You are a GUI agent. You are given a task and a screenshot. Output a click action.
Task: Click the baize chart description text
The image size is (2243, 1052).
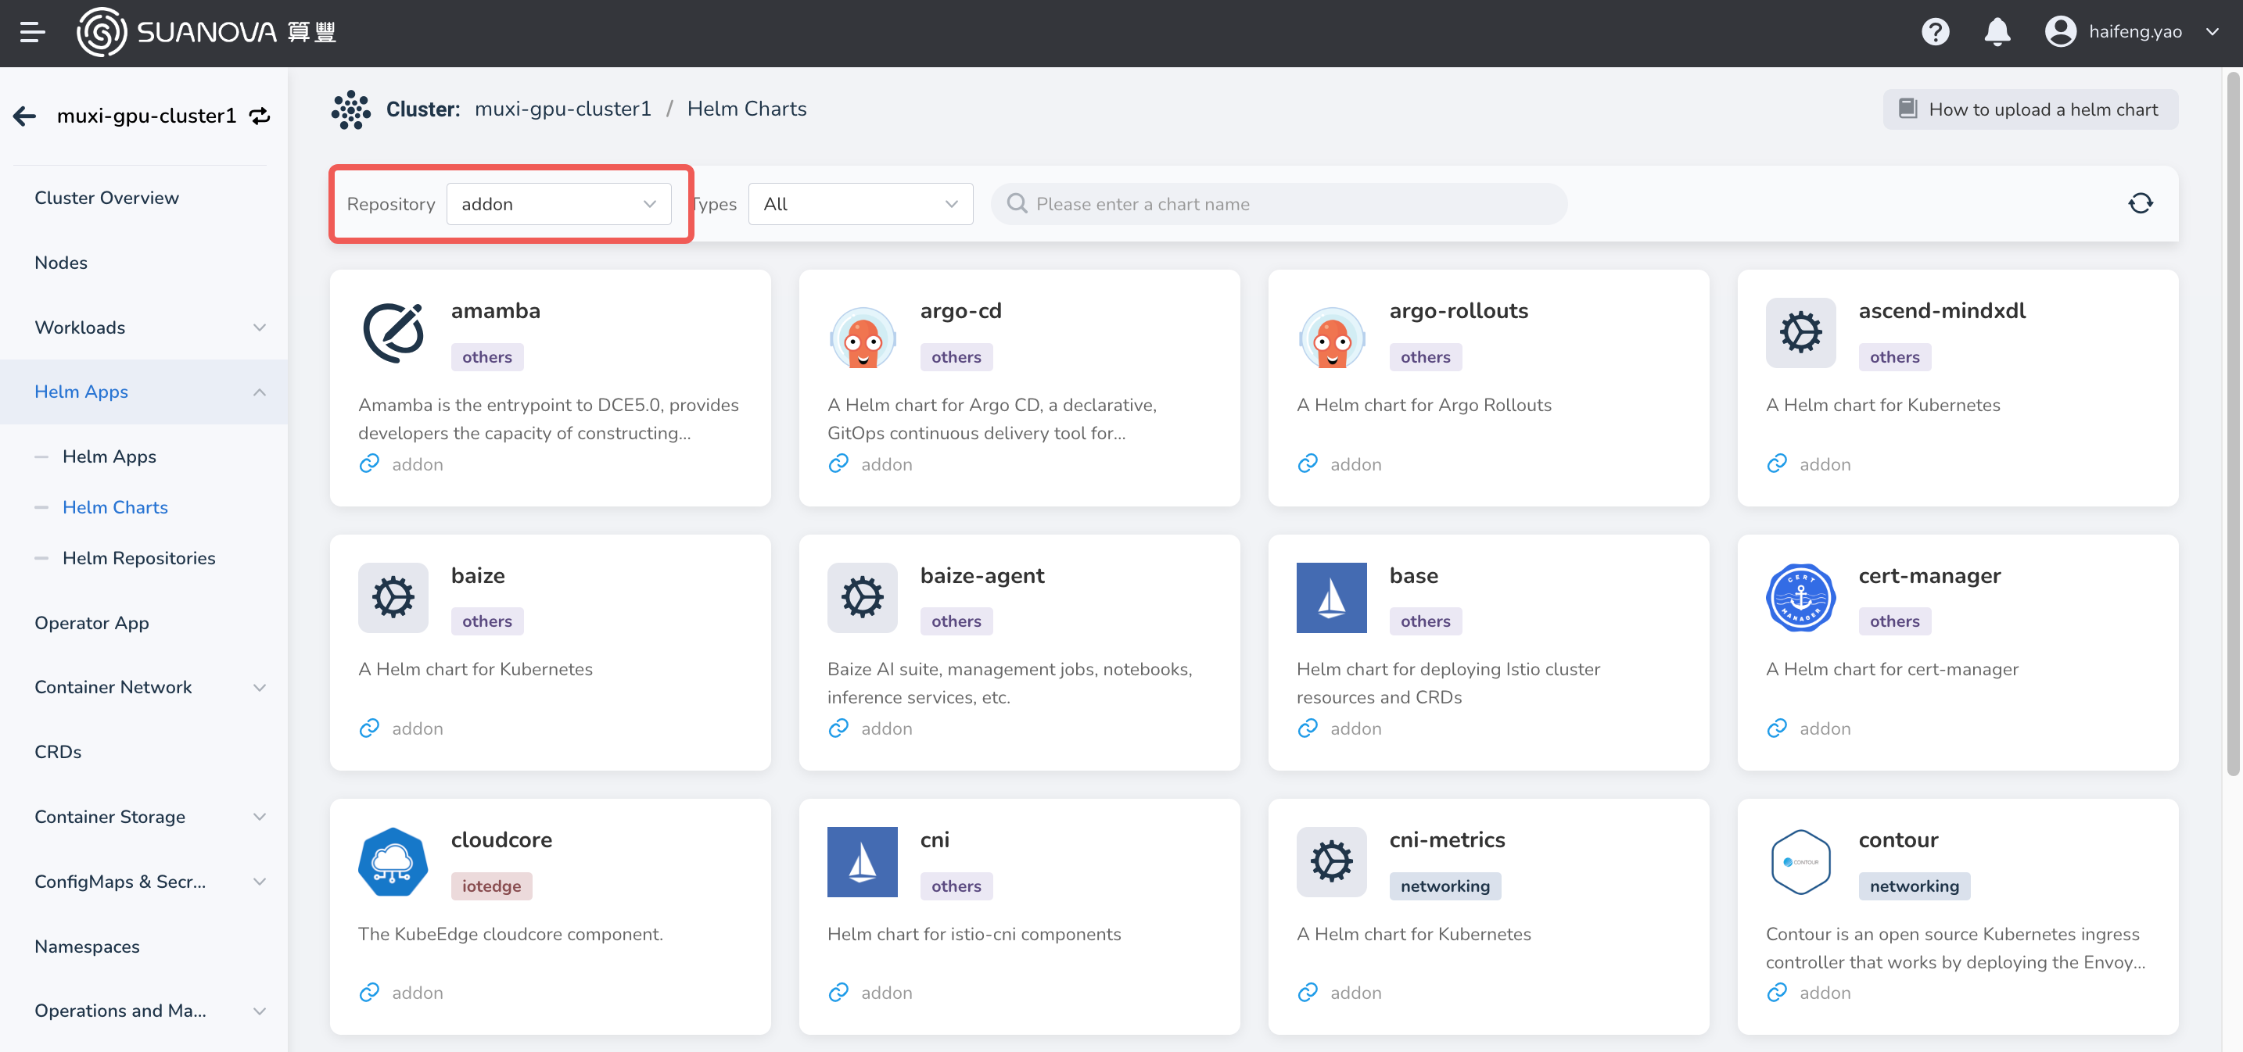(476, 669)
